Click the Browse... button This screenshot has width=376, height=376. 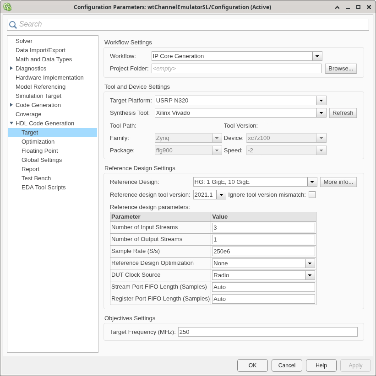point(341,69)
